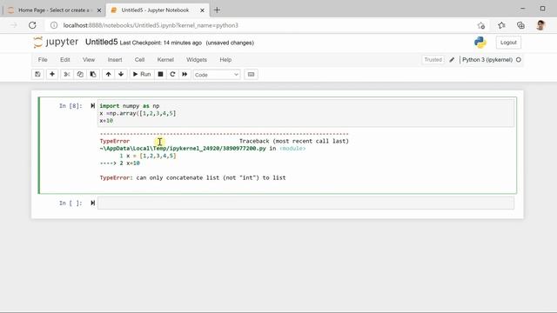Restart kernel and run all cells icon
This screenshot has height=313, width=557.
coord(185,74)
